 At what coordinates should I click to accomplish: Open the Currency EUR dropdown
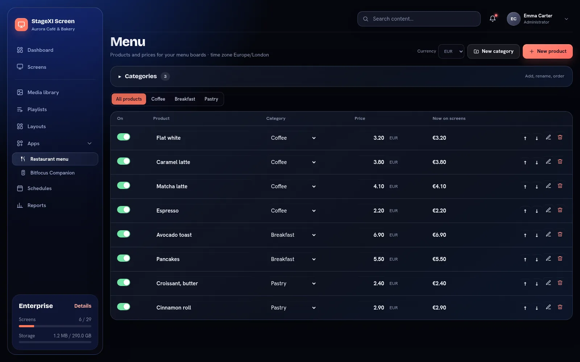pyautogui.click(x=451, y=51)
